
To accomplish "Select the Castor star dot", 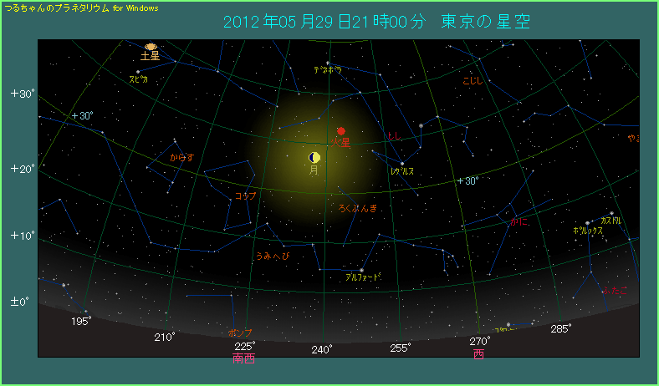I will click(611, 213).
